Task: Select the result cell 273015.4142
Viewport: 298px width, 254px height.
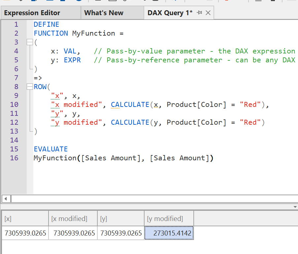Action: click(x=169, y=233)
